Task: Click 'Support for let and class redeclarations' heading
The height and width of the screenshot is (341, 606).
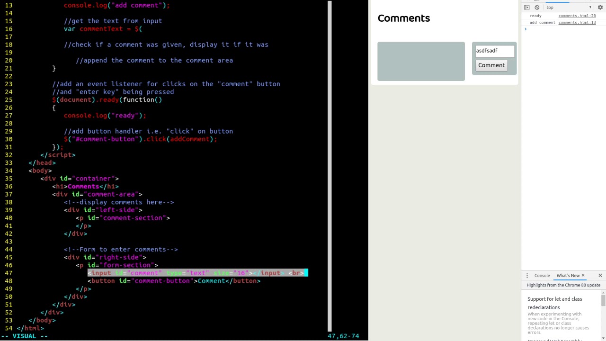Action: (x=555, y=303)
